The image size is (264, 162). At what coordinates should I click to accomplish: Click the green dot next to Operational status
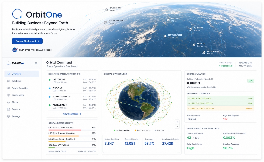pos(220,66)
